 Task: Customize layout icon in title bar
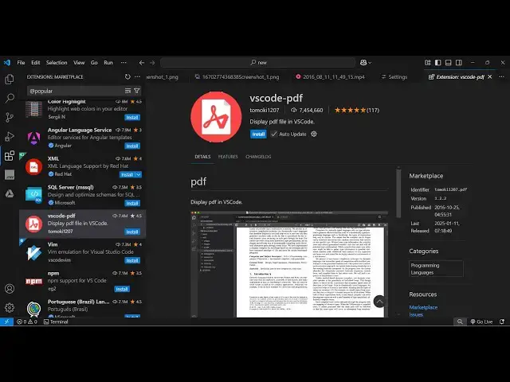click(427, 62)
